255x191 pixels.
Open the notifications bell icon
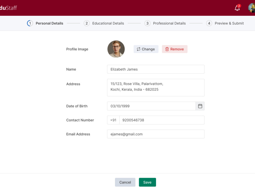(x=237, y=8)
